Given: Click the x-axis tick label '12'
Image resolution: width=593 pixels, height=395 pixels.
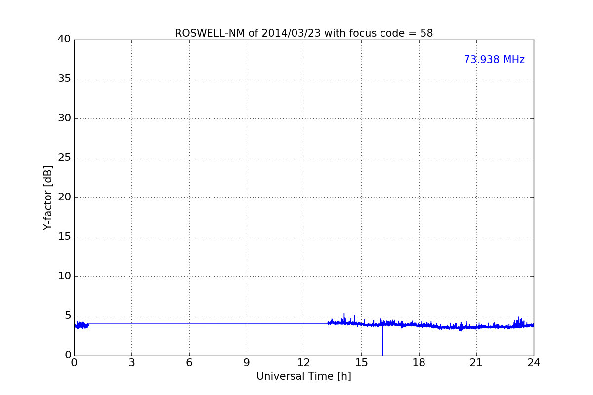Looking at the screenshot, I should coord(304,363).
